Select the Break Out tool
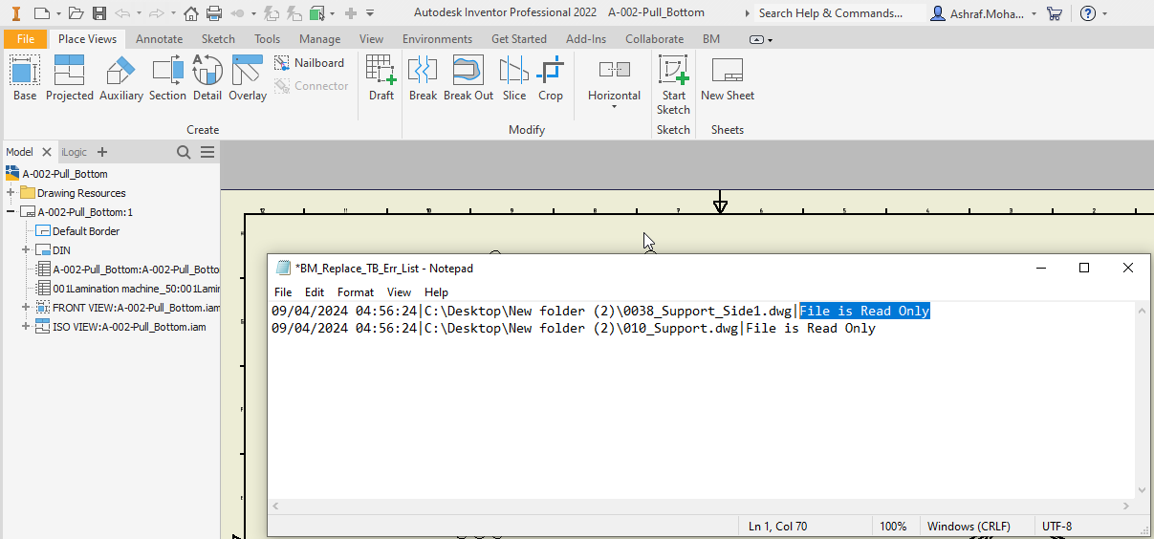Viewport: 1154px width, 539px height. 468,77
